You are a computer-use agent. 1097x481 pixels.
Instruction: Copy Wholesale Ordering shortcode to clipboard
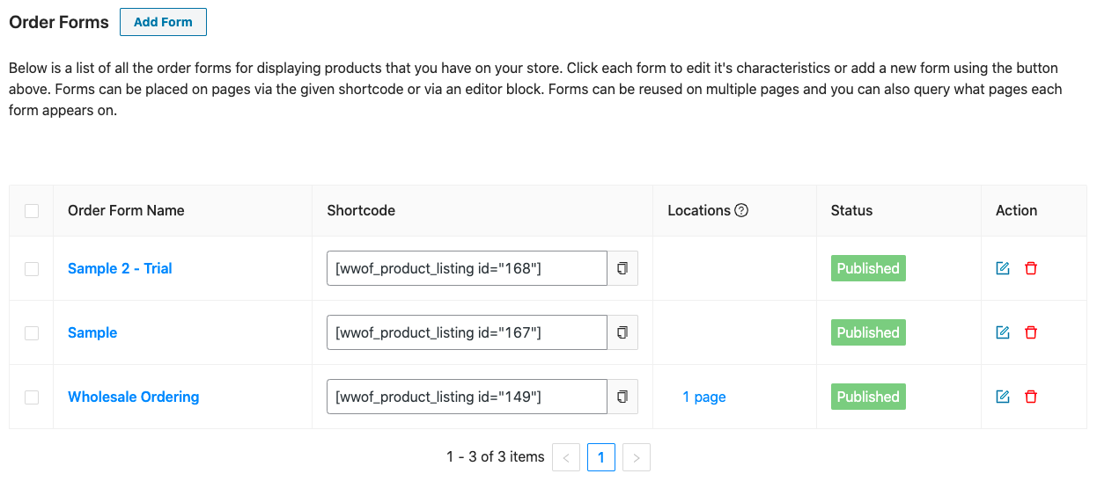pos(622,397)
